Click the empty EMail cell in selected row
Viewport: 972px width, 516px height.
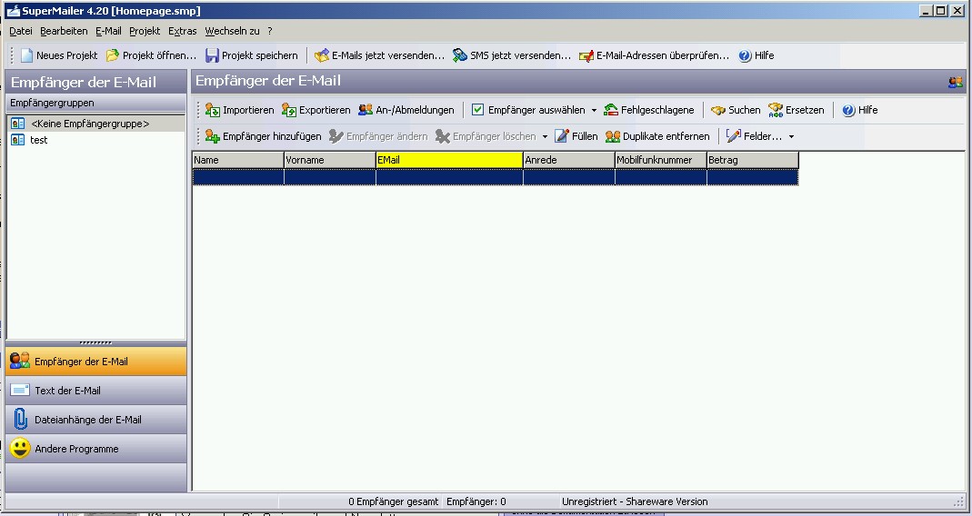[x=449, y=177]
